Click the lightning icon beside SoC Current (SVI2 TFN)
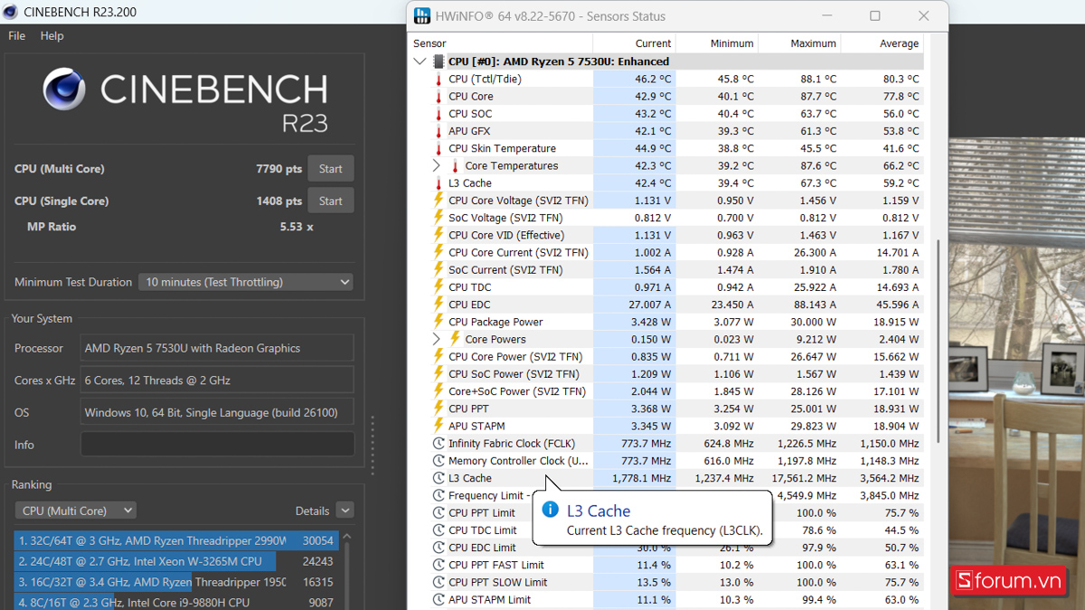 [x=439, y=269]
